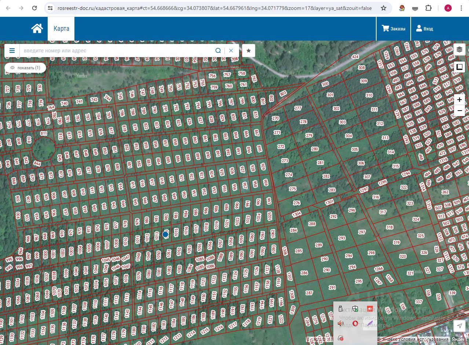469x345 pixels.
Task: Open the home page via the house icon
Action: click(37, 29)
